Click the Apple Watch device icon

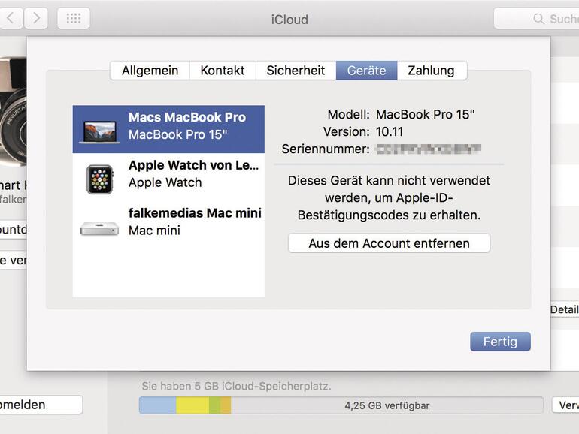click(x=100, y=179)
